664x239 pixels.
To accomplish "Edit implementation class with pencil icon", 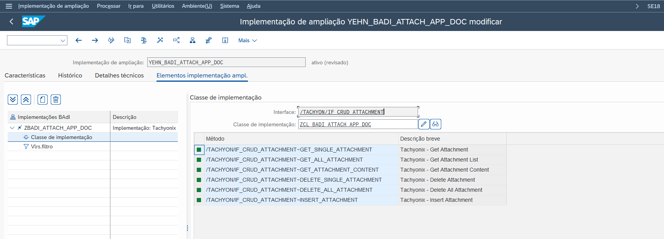I will [x=424, y=124].
